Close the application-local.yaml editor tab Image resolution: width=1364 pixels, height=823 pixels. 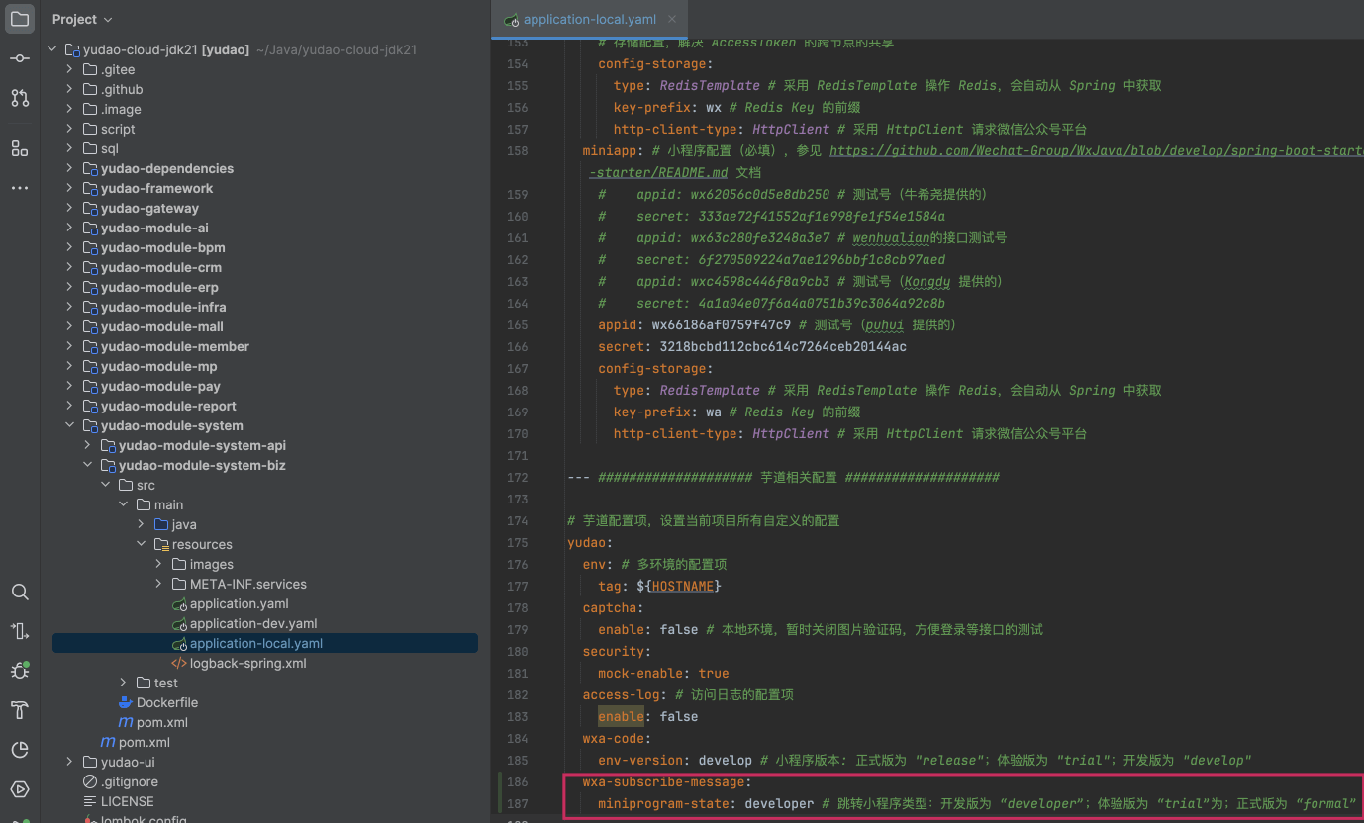click(672, 20)
